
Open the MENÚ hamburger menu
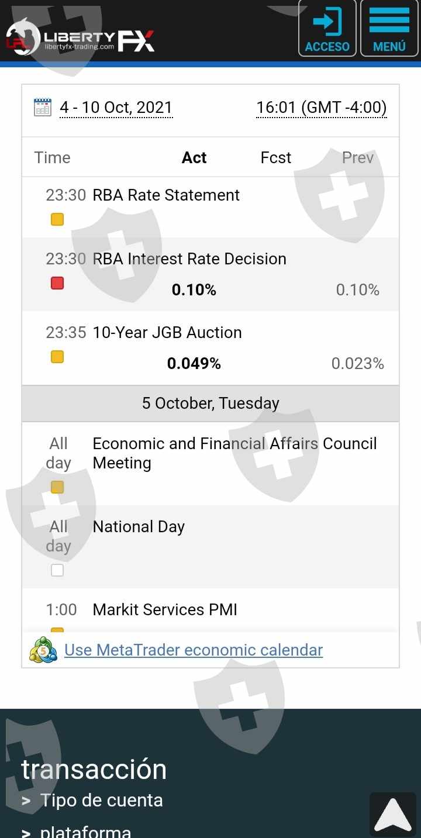click(389, 28)
